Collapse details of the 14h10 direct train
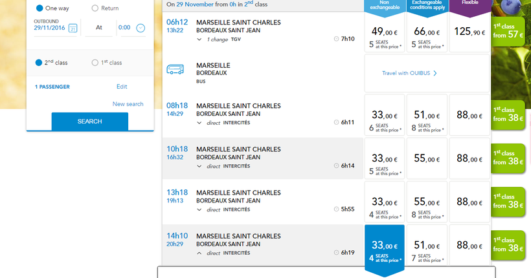 click(x=199, y=253)
